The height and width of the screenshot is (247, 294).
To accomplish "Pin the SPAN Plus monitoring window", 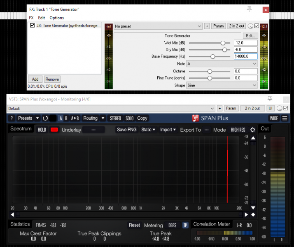I will coord(270,98).
